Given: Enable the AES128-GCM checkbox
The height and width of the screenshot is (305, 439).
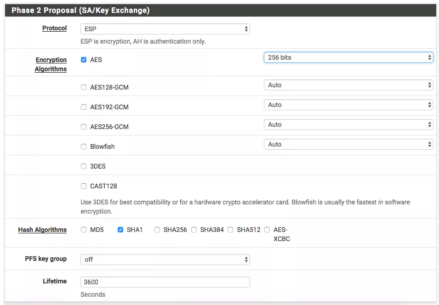Looking at the screenshot, I should point(84,87).
